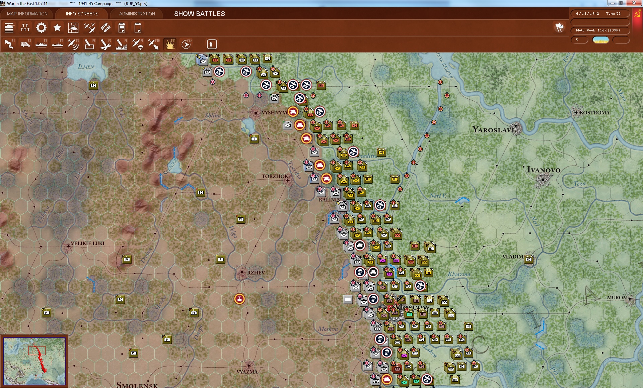Click the upload arrow box icon
Screen dimensions: 643x388
point(212,44)
